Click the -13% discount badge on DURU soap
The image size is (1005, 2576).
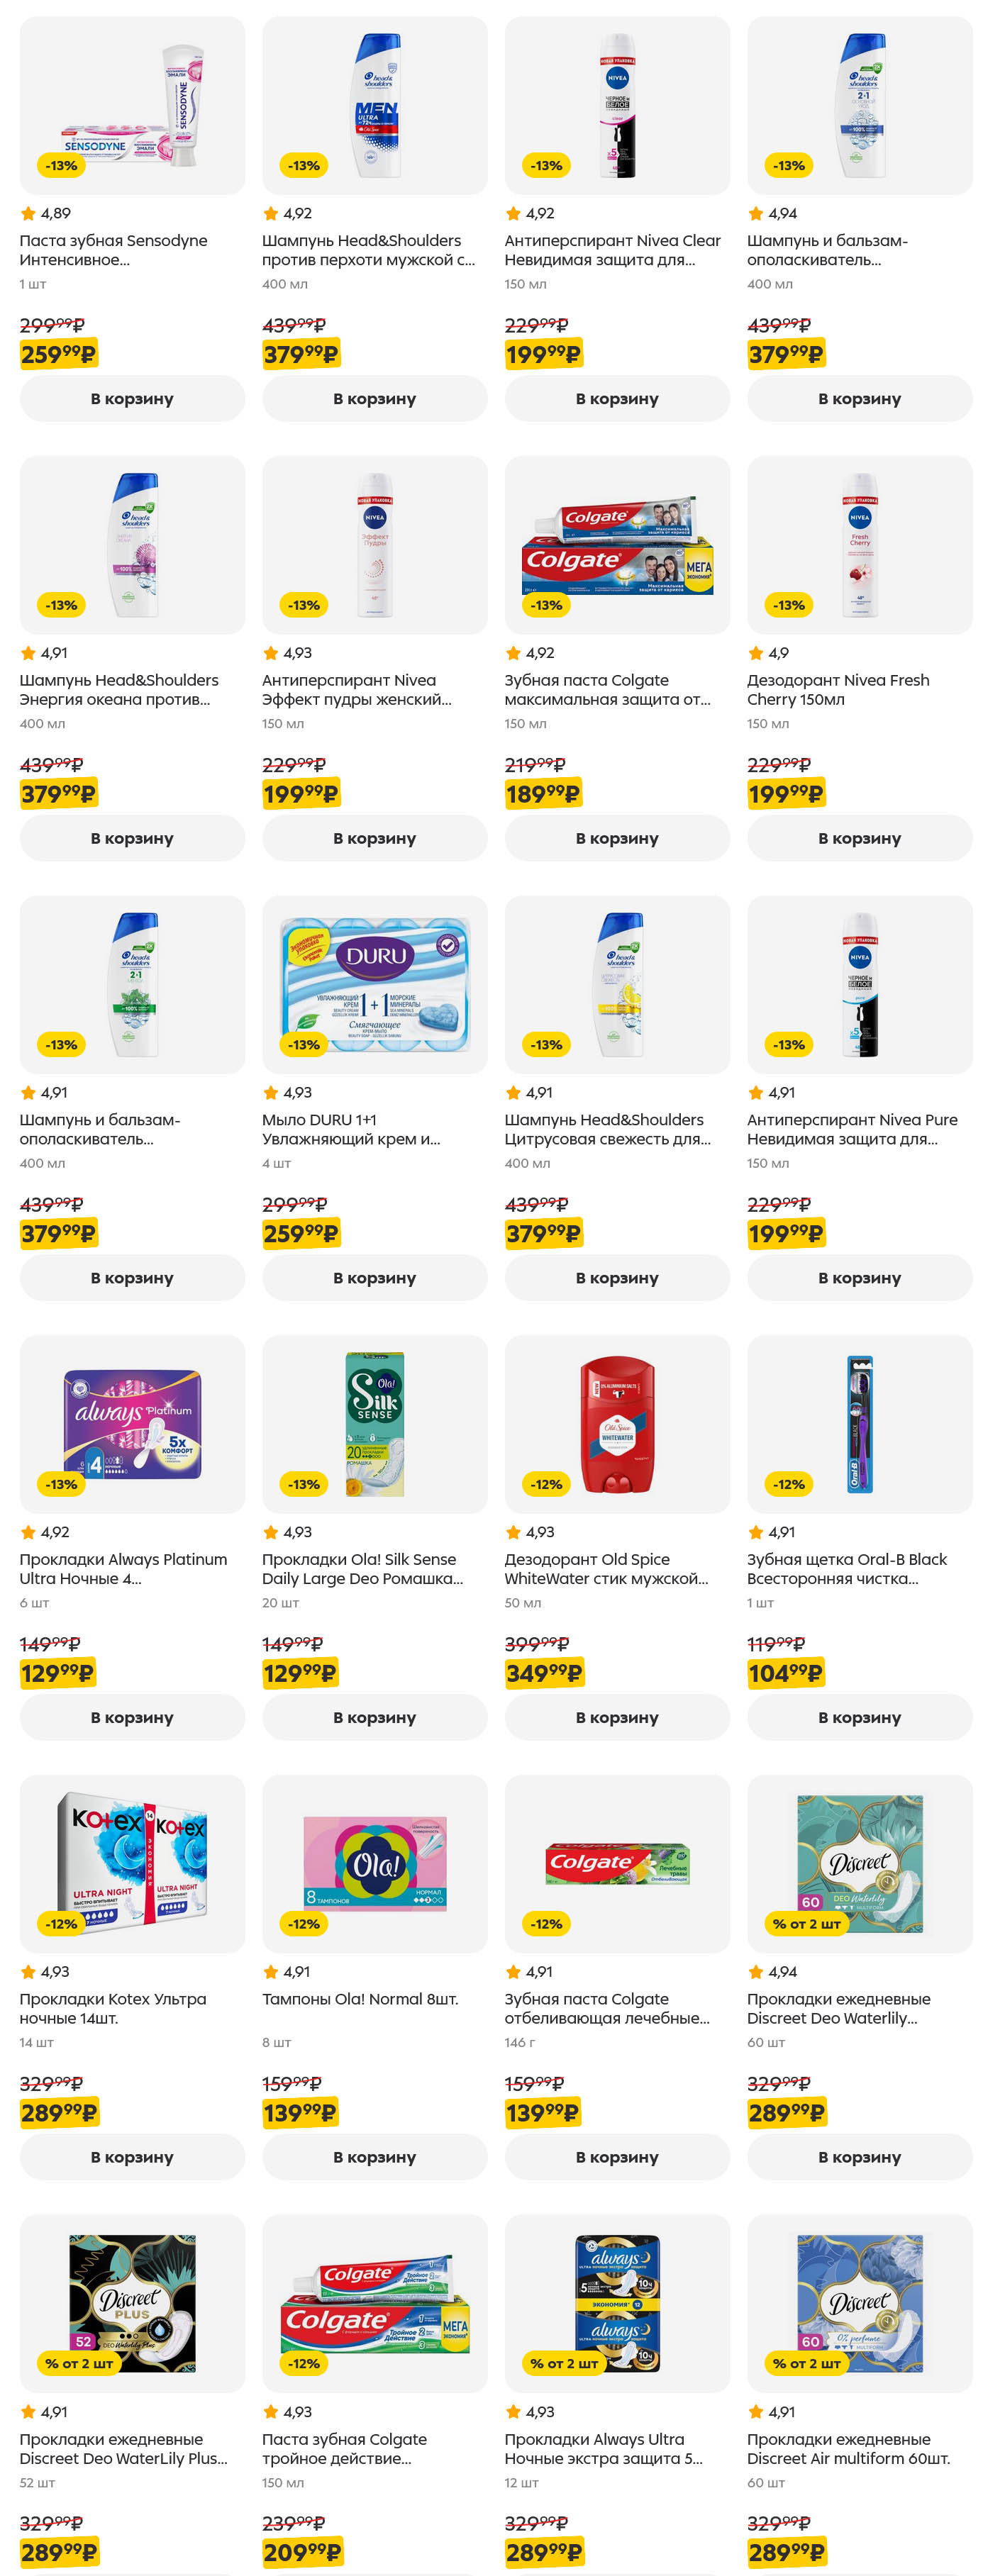pyautogui.click(x=304, y=1045)
